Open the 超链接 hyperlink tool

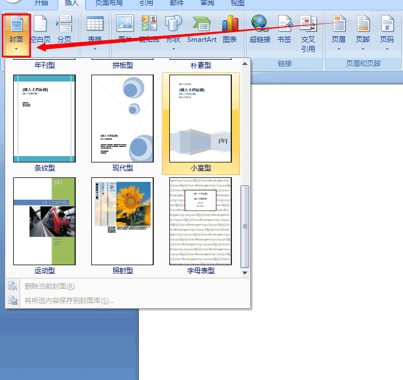click(x=259, y=29)
